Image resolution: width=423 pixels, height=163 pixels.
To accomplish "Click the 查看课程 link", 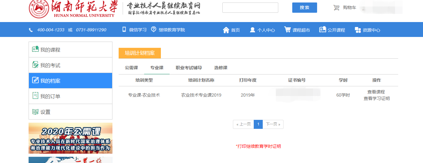I will [x=376, y=92].
